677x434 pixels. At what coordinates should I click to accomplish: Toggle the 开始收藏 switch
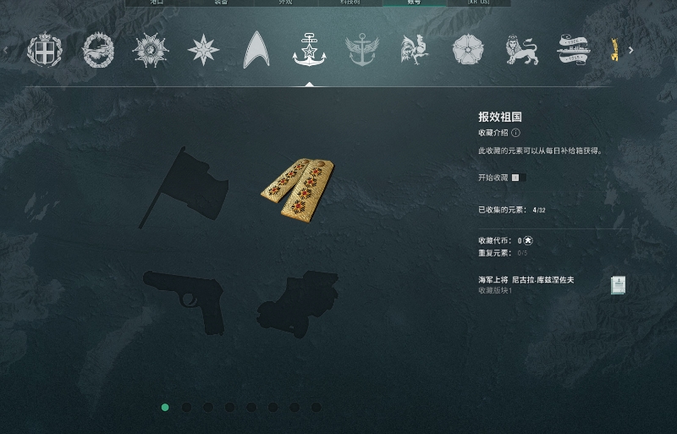point(519,178)
